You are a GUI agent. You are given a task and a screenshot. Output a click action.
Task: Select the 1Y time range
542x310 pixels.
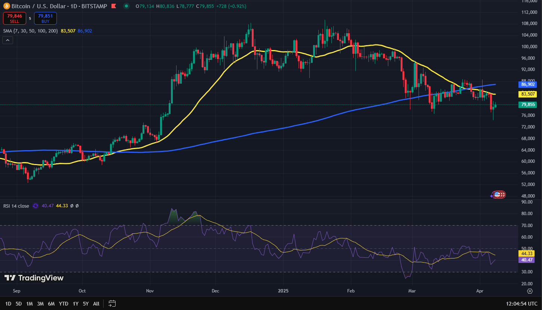click(x=76, y=304)
